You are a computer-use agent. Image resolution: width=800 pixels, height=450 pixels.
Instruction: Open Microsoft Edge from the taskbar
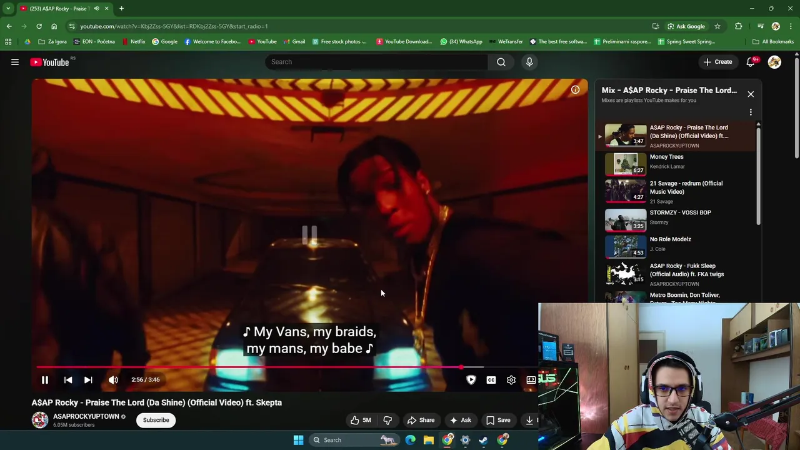pos(410,440)
